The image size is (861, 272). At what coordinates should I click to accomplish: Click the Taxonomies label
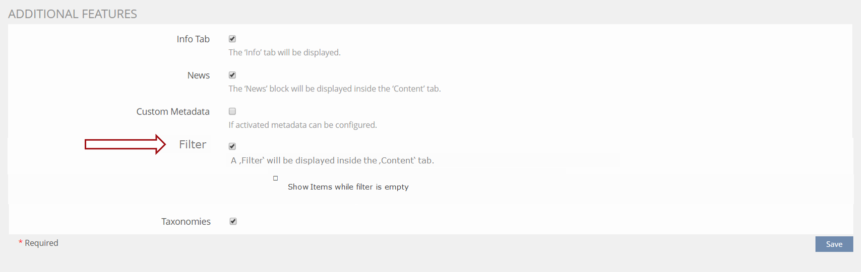point(186,222)
